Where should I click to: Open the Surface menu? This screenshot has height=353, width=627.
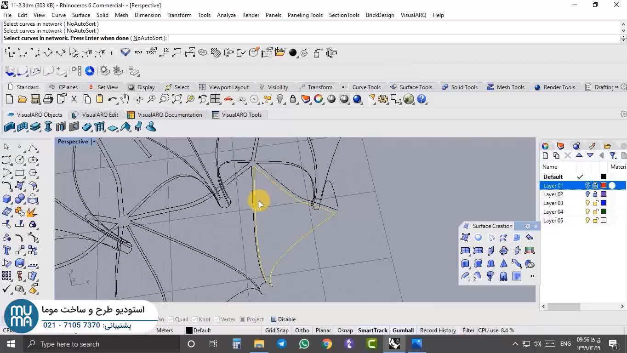(81, 15)
